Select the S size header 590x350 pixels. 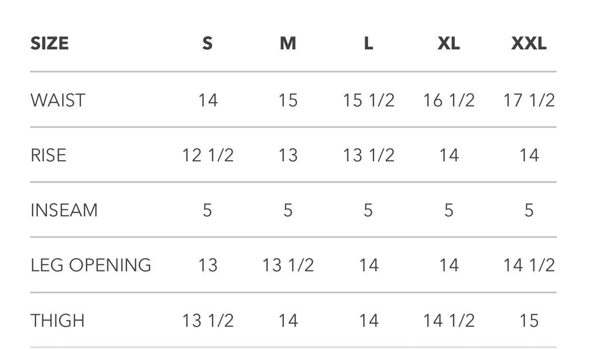(207, 43)
